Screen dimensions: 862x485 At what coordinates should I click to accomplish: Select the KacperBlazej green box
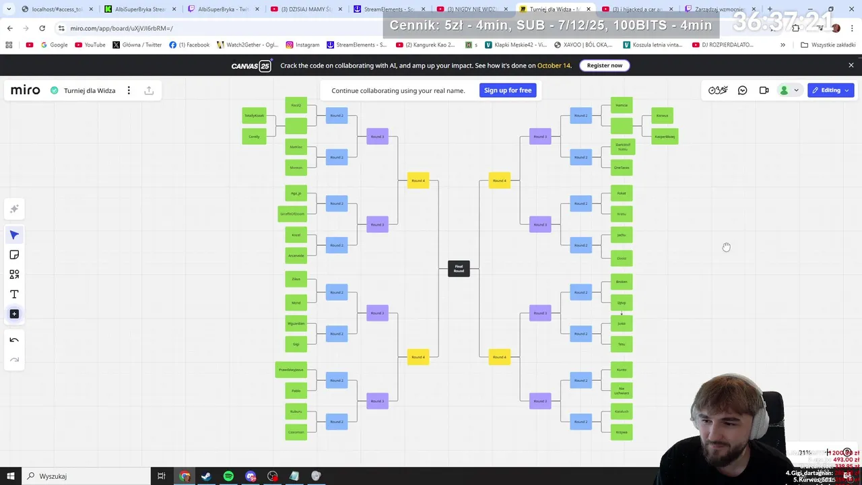point(665,137)
